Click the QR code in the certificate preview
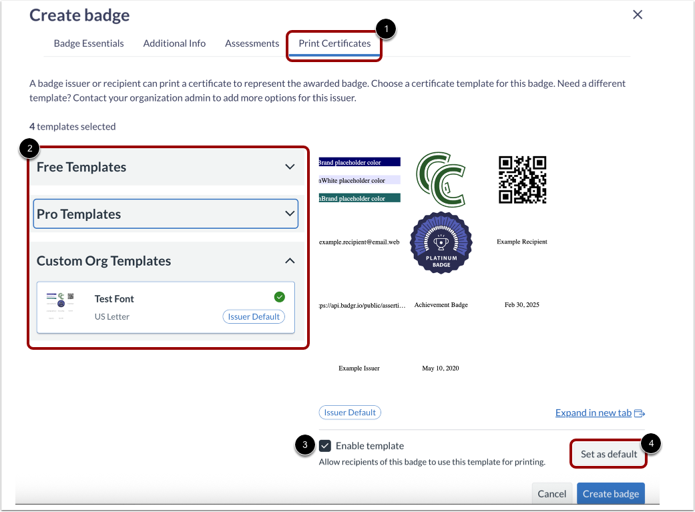Screen dimensions: 695x512 [x=523, y=179]
